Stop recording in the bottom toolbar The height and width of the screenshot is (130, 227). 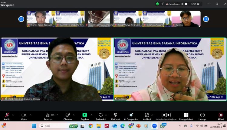[x=168, y=115]
